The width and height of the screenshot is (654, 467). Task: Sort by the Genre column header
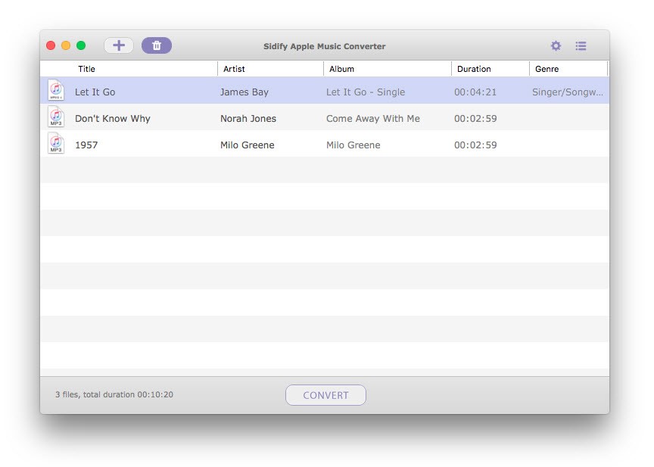(x=547, y=69)
